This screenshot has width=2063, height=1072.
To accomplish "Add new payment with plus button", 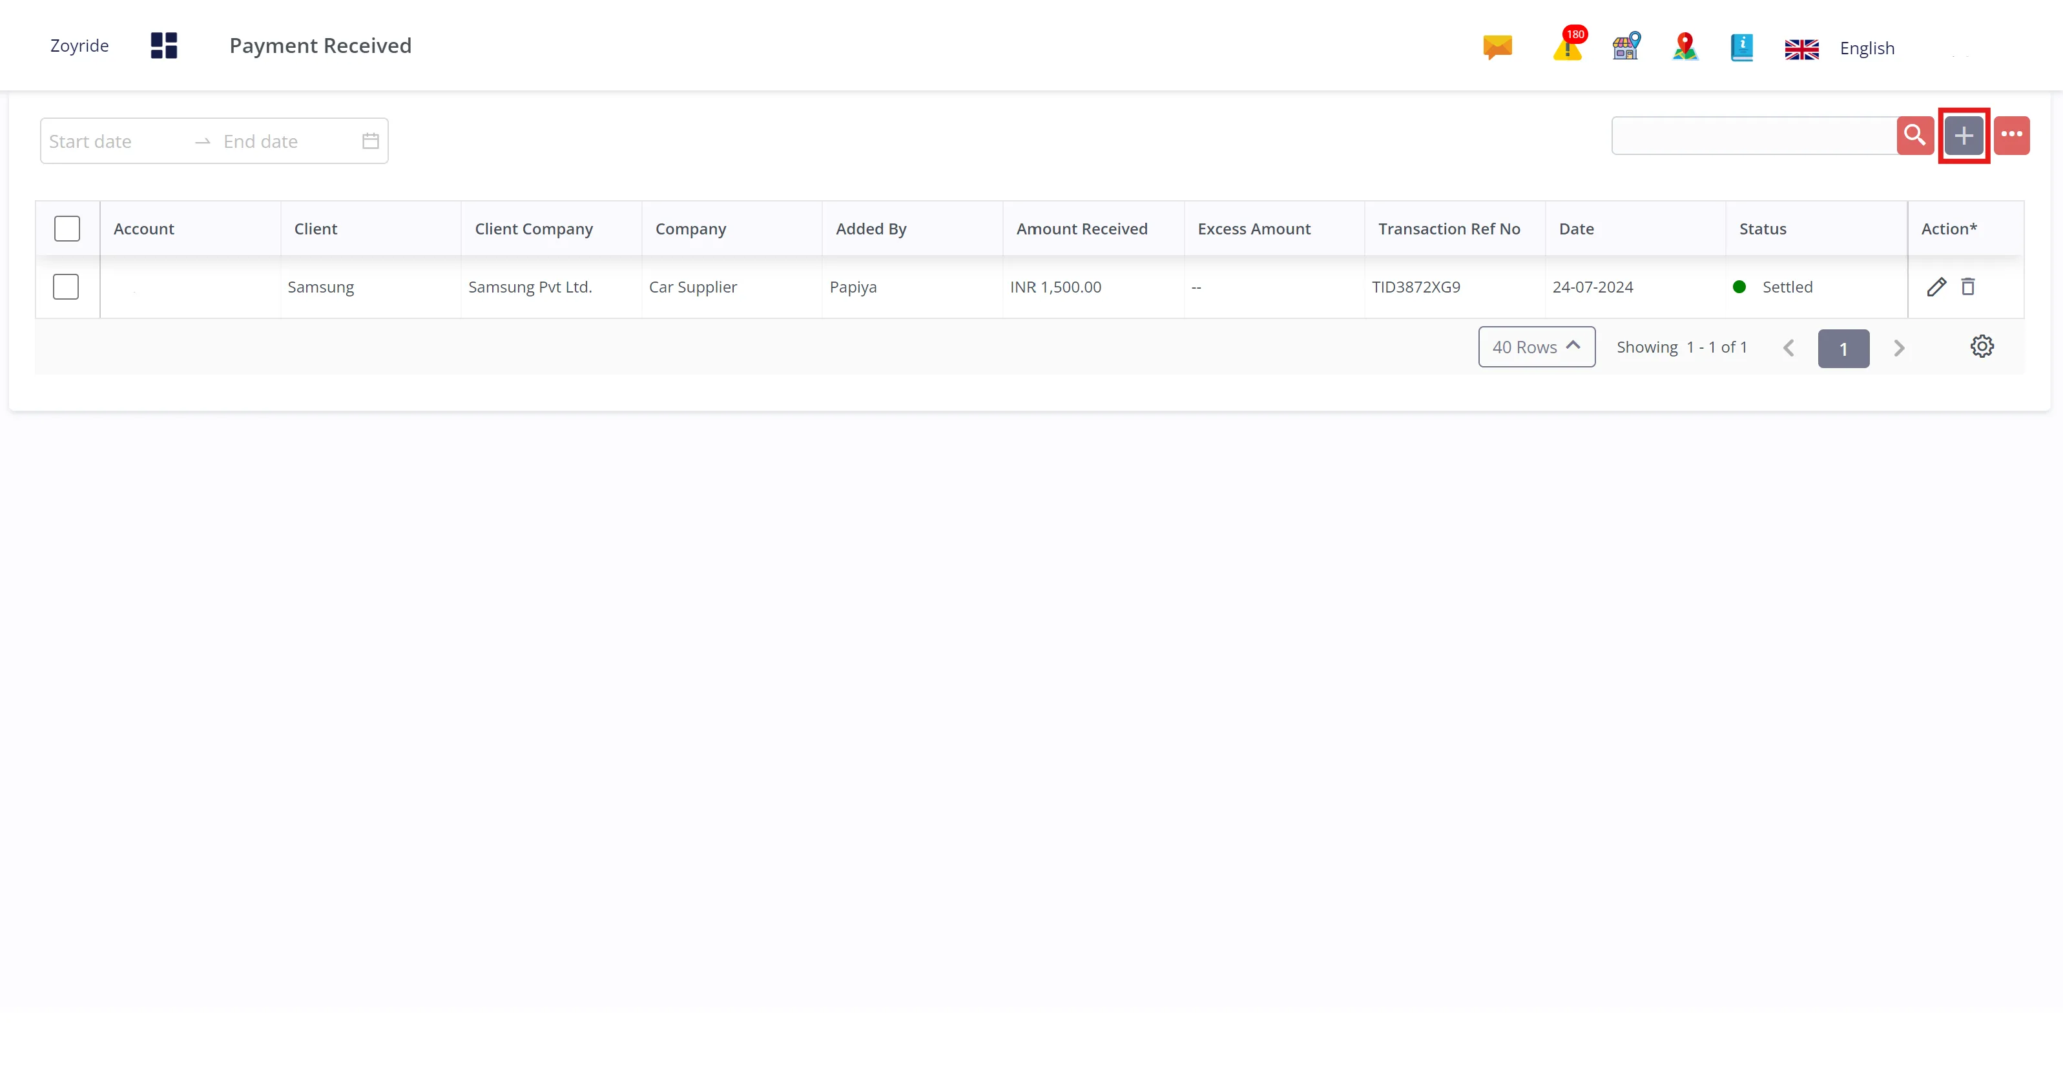I will click(x=1964, y=136).
